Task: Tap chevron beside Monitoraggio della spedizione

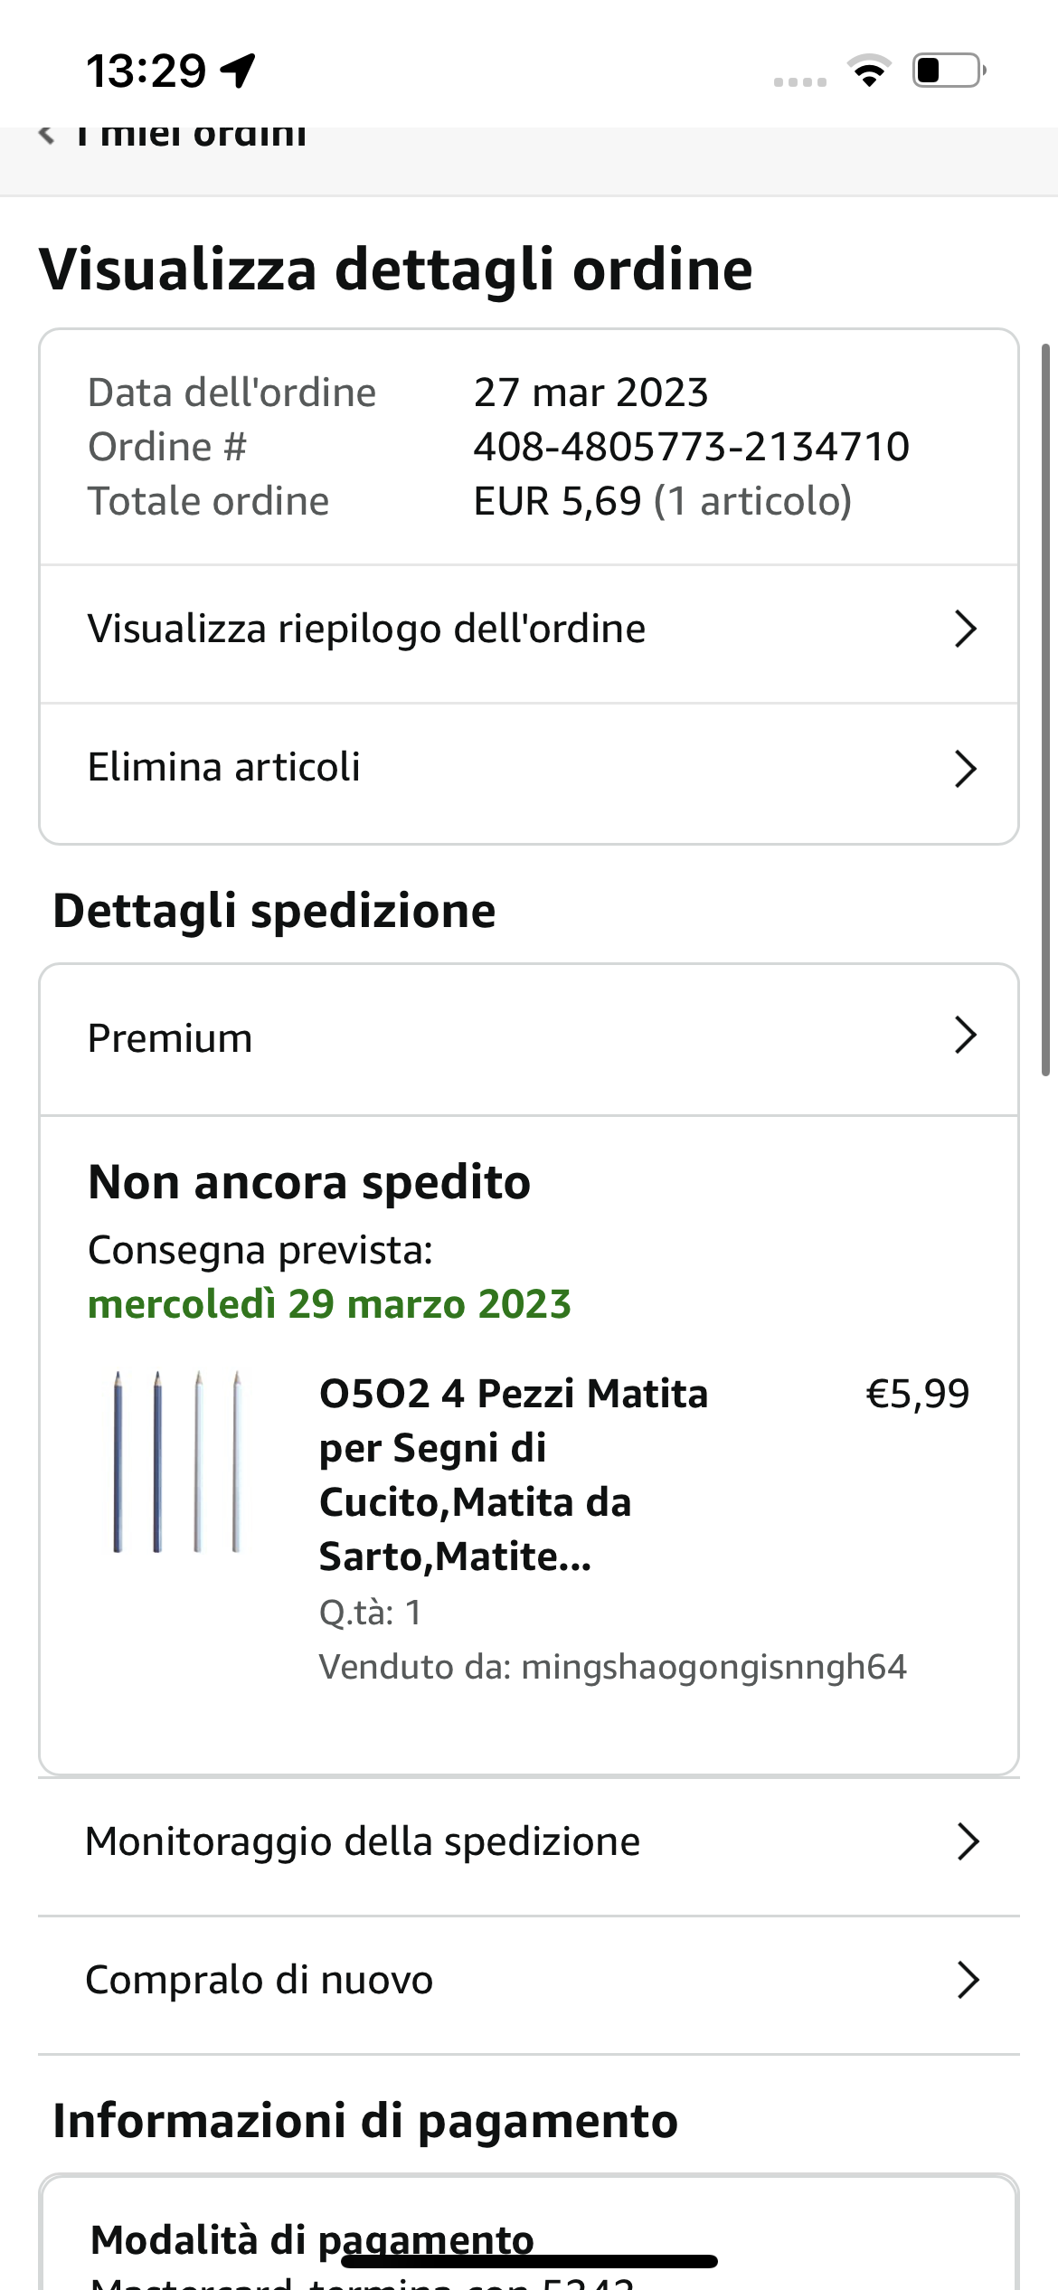Action: tap(967, 1841)
